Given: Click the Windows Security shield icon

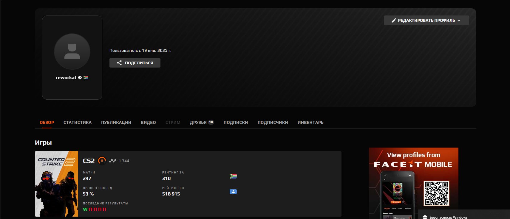Looking at the screenshot, I should pyautogui.click(x=425, y=217).
